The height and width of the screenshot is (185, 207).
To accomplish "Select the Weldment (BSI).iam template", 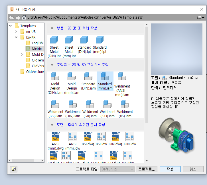I will point(55,109).
